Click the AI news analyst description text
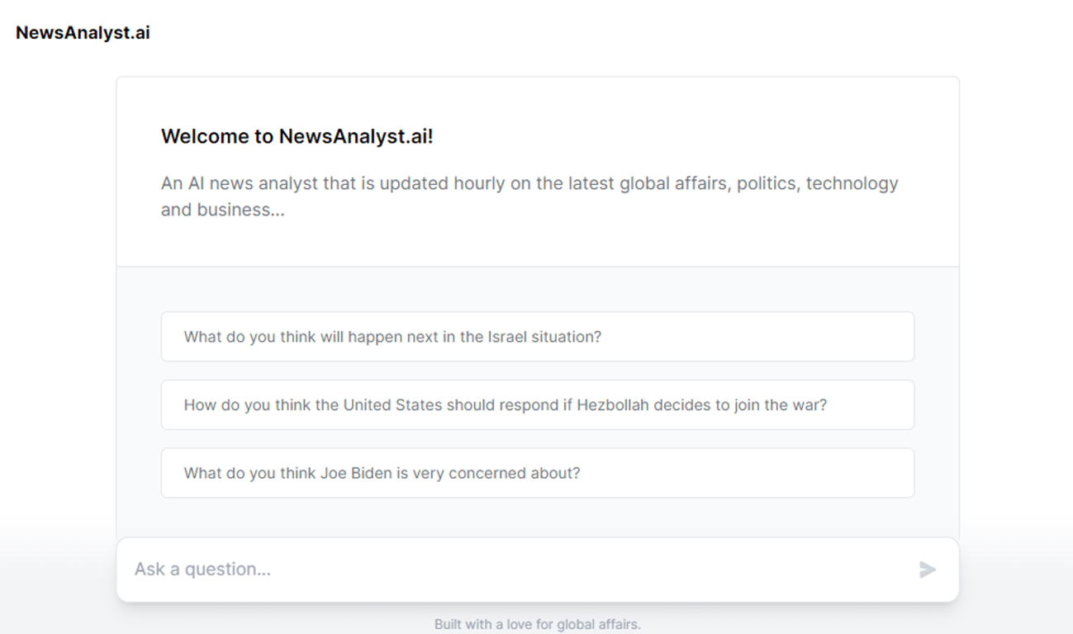 tap(529, 196)
